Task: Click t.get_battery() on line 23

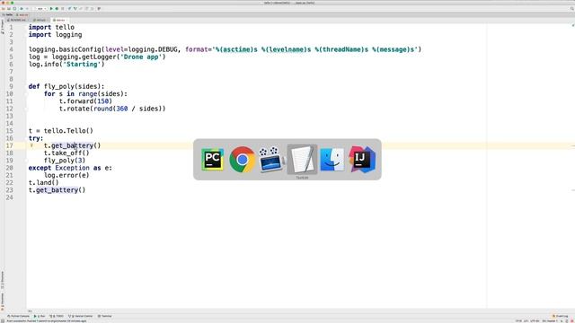Action: 57,190
